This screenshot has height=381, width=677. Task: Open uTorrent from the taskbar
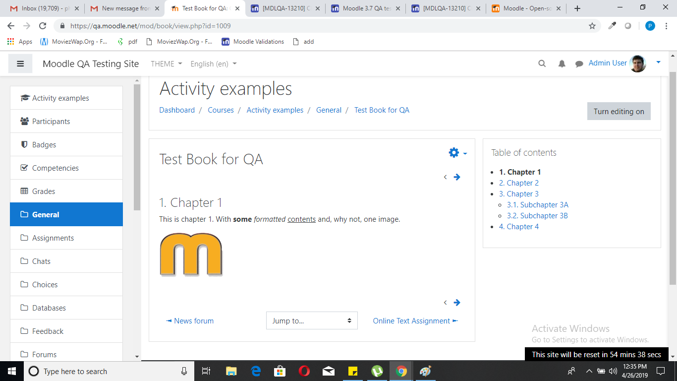377,371
